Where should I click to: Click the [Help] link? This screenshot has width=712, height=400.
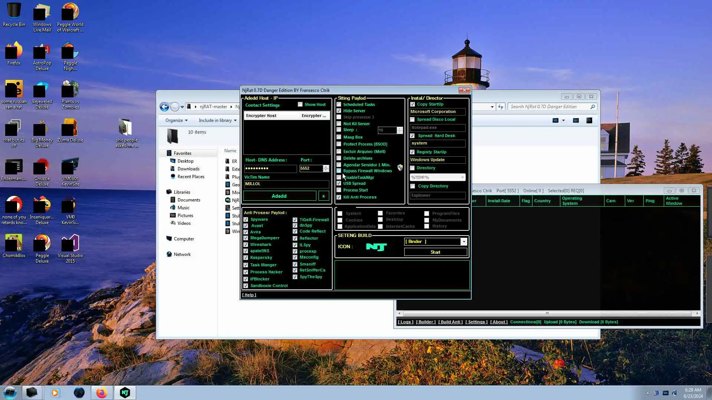point(249,295)
